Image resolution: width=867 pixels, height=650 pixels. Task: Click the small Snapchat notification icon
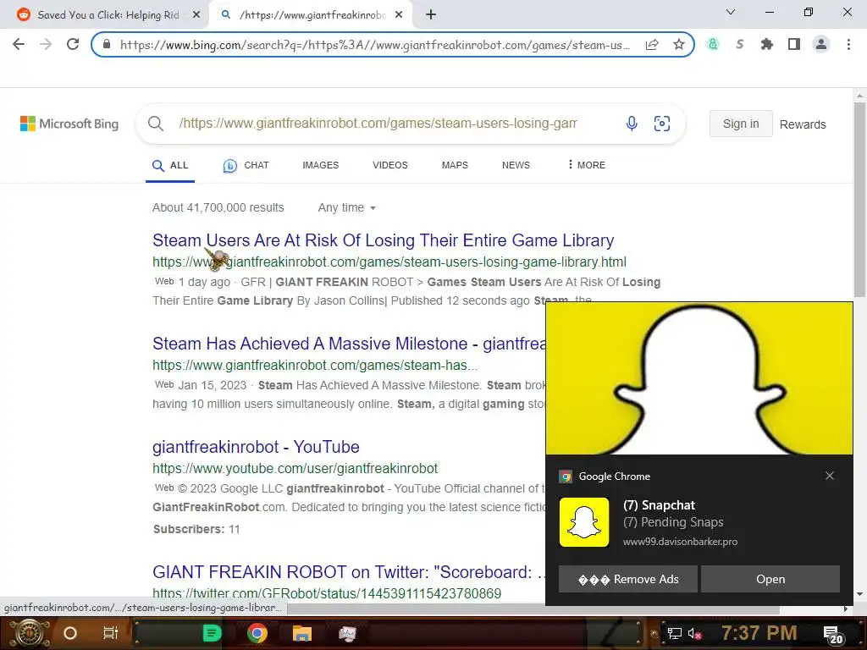click(584, 522)
